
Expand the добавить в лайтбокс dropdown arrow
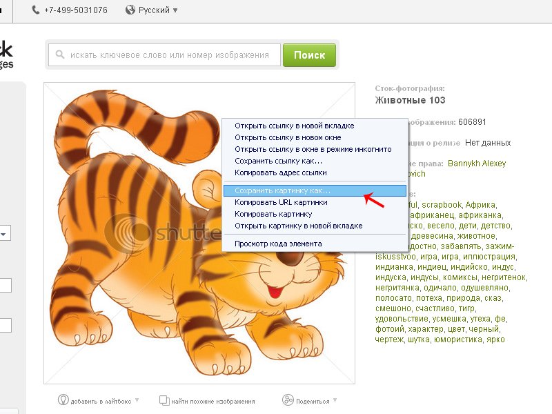pos(137,400)
